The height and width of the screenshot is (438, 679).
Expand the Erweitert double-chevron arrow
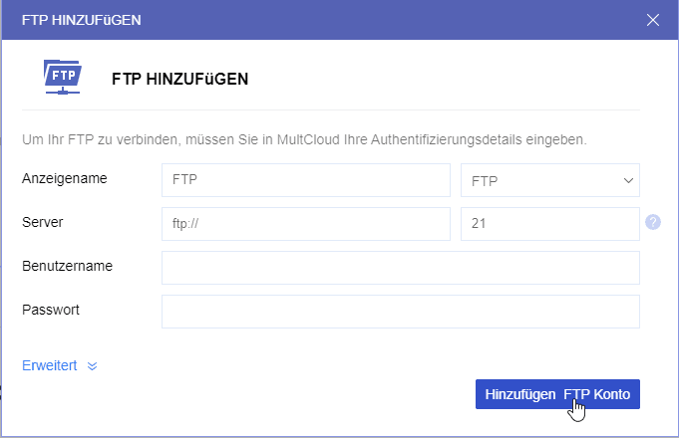[x=93, y=365]
